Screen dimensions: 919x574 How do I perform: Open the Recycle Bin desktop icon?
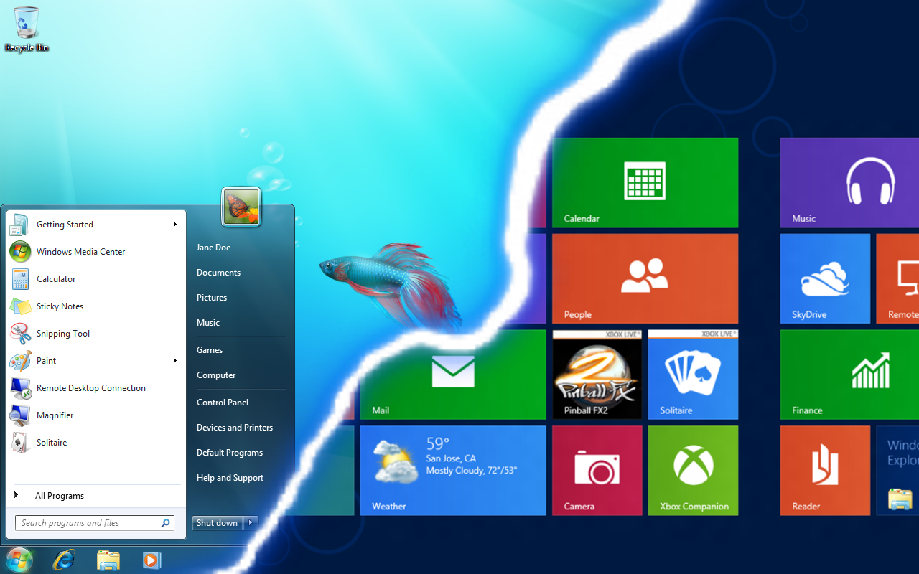(x=27, y=29)
